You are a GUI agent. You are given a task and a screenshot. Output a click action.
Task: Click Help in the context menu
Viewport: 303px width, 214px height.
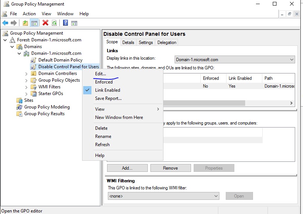100,155
